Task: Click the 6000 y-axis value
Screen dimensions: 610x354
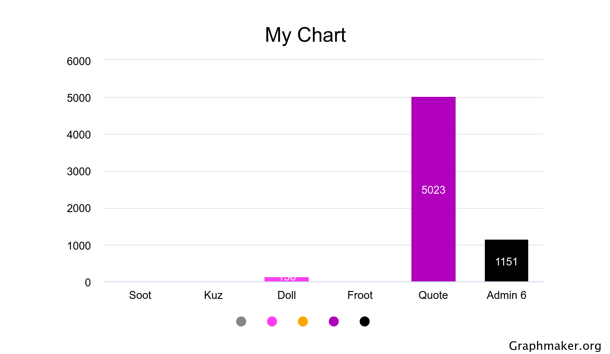Action: 79,61
